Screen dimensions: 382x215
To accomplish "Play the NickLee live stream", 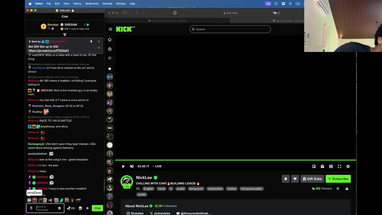I will point(123,166).
